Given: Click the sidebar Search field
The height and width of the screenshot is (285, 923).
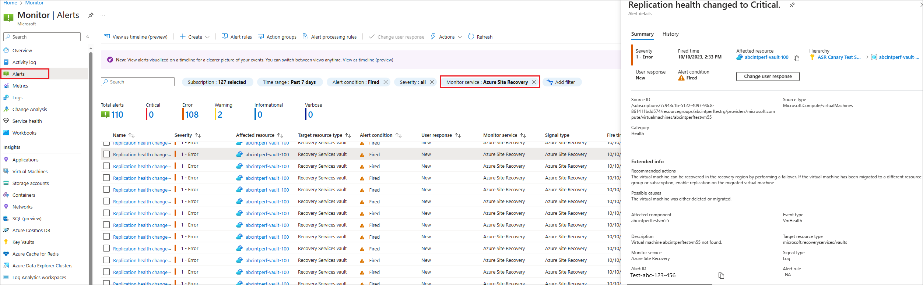Looking at the screenshot, I should 42,37.
